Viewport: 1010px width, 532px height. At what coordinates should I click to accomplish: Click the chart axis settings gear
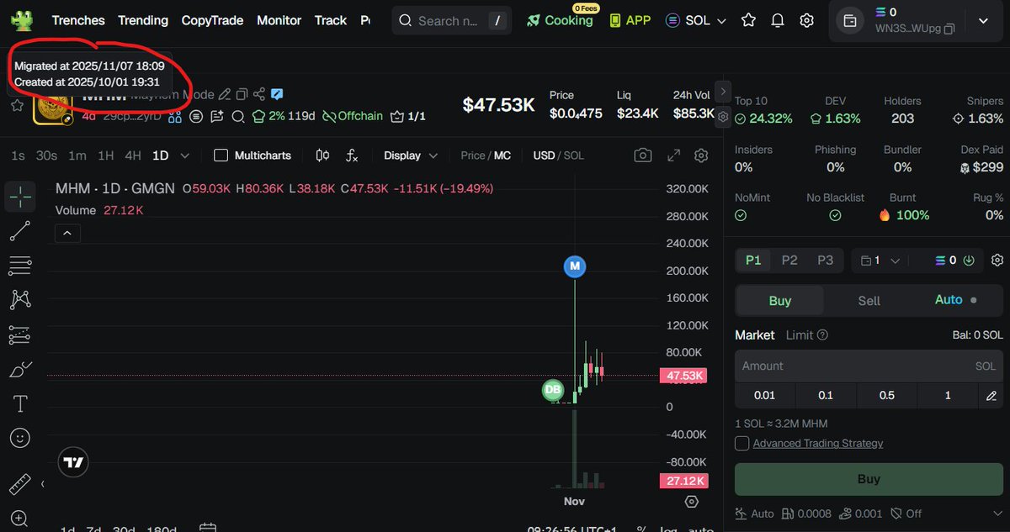[692, 502]
